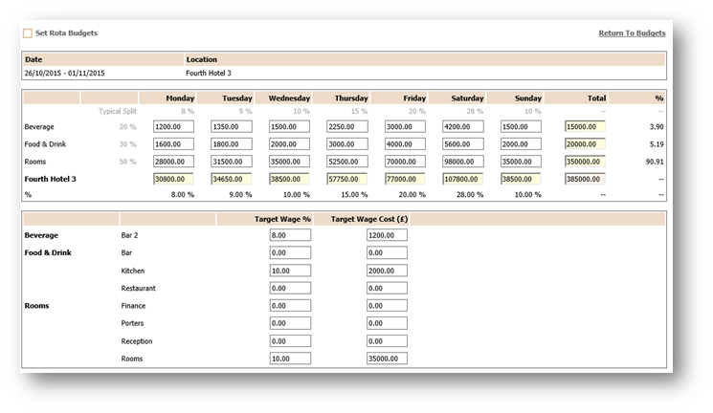Select the Restaurant Target Wage % field

point(290,288)
